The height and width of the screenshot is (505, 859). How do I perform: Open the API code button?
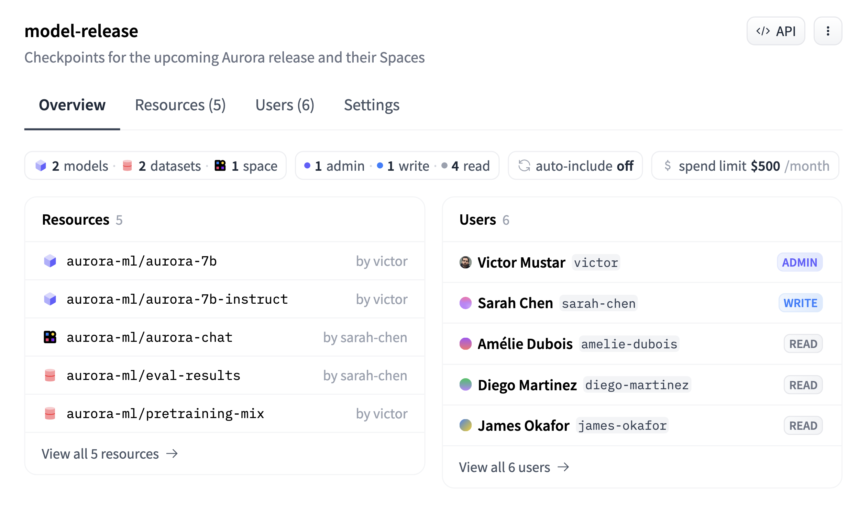pos(775,31)
